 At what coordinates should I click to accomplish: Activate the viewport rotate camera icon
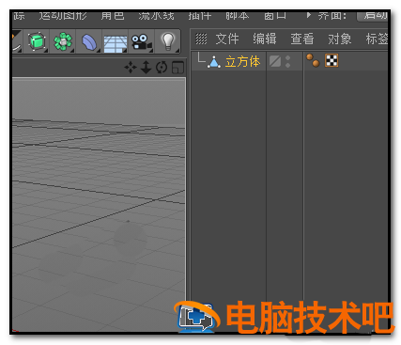[162, 68]
